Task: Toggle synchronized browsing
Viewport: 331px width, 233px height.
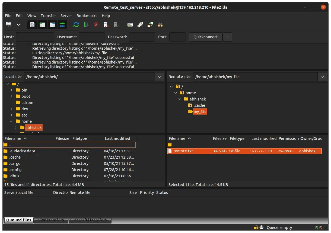Action: click(150, 25)
